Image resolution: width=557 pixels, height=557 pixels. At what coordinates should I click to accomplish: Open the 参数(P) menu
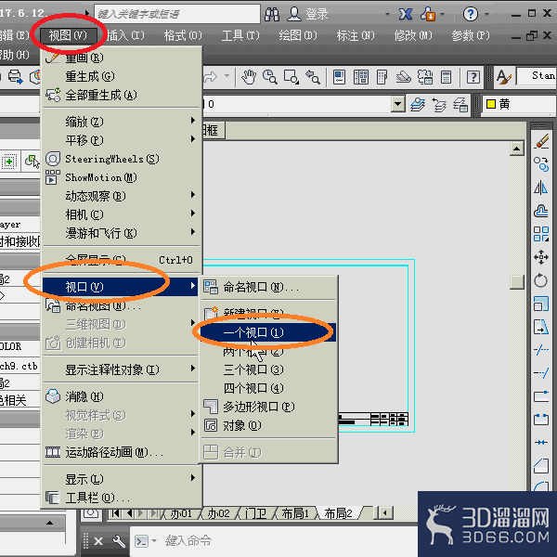(471, 35)
